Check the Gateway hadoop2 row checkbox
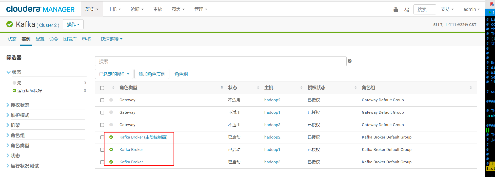Screen dimensions: 495x177 click(102, 100)
